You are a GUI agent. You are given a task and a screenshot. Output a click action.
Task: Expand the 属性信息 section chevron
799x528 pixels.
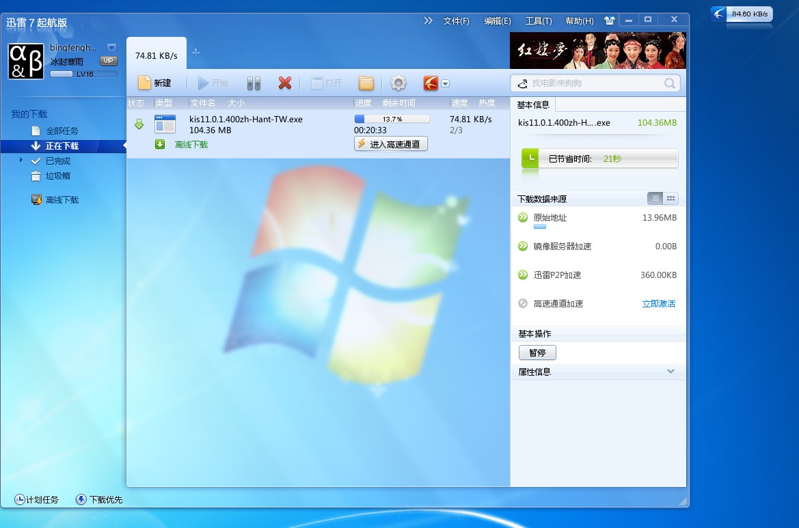click(x=671, y=371)
